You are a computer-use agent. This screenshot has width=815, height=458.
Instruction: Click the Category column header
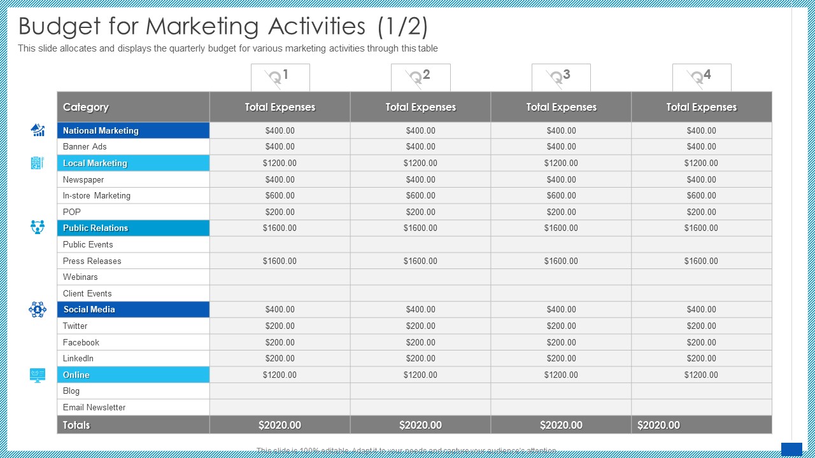coord(134,107)
